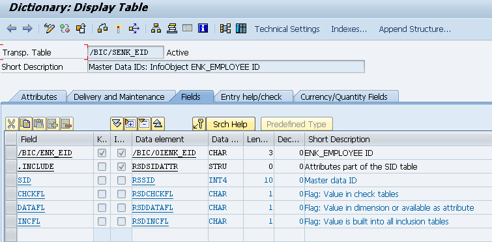Screen dimensions: 492x242
Task: Open Technical Settings
Action: [287, 29]
